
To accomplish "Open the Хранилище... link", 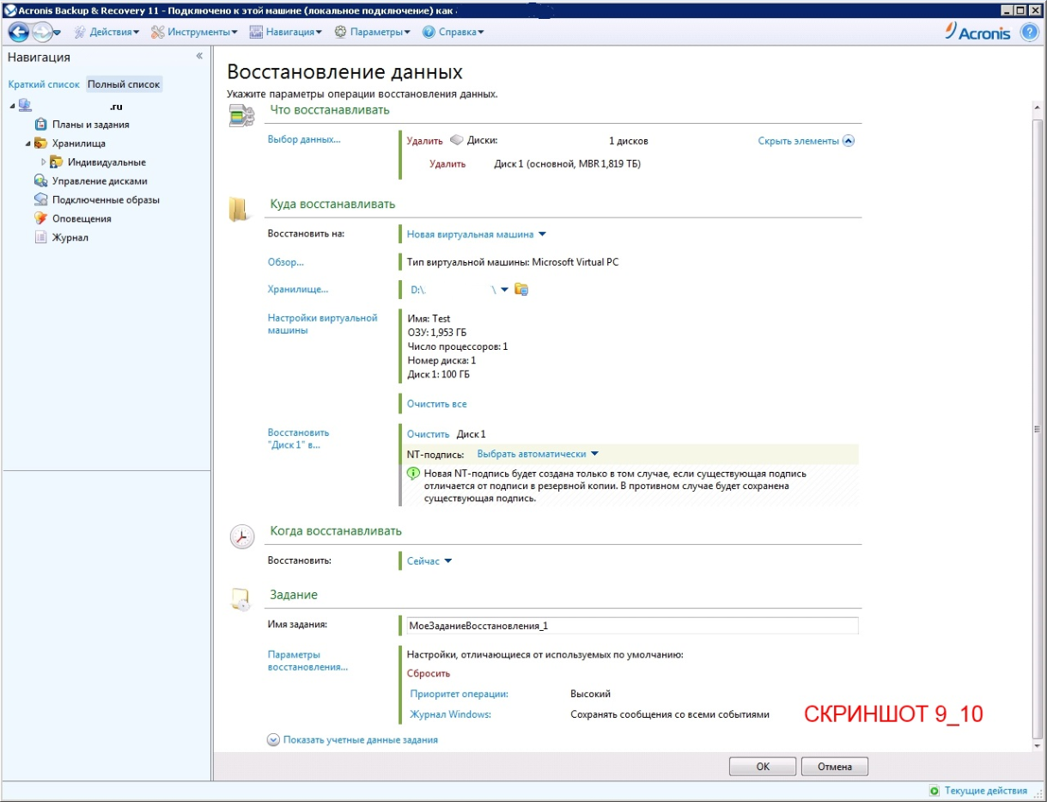I will (x=298, y=290).
